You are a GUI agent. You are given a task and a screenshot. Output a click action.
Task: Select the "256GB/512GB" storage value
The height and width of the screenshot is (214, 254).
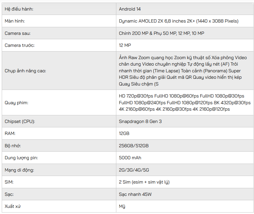[134, 146]
